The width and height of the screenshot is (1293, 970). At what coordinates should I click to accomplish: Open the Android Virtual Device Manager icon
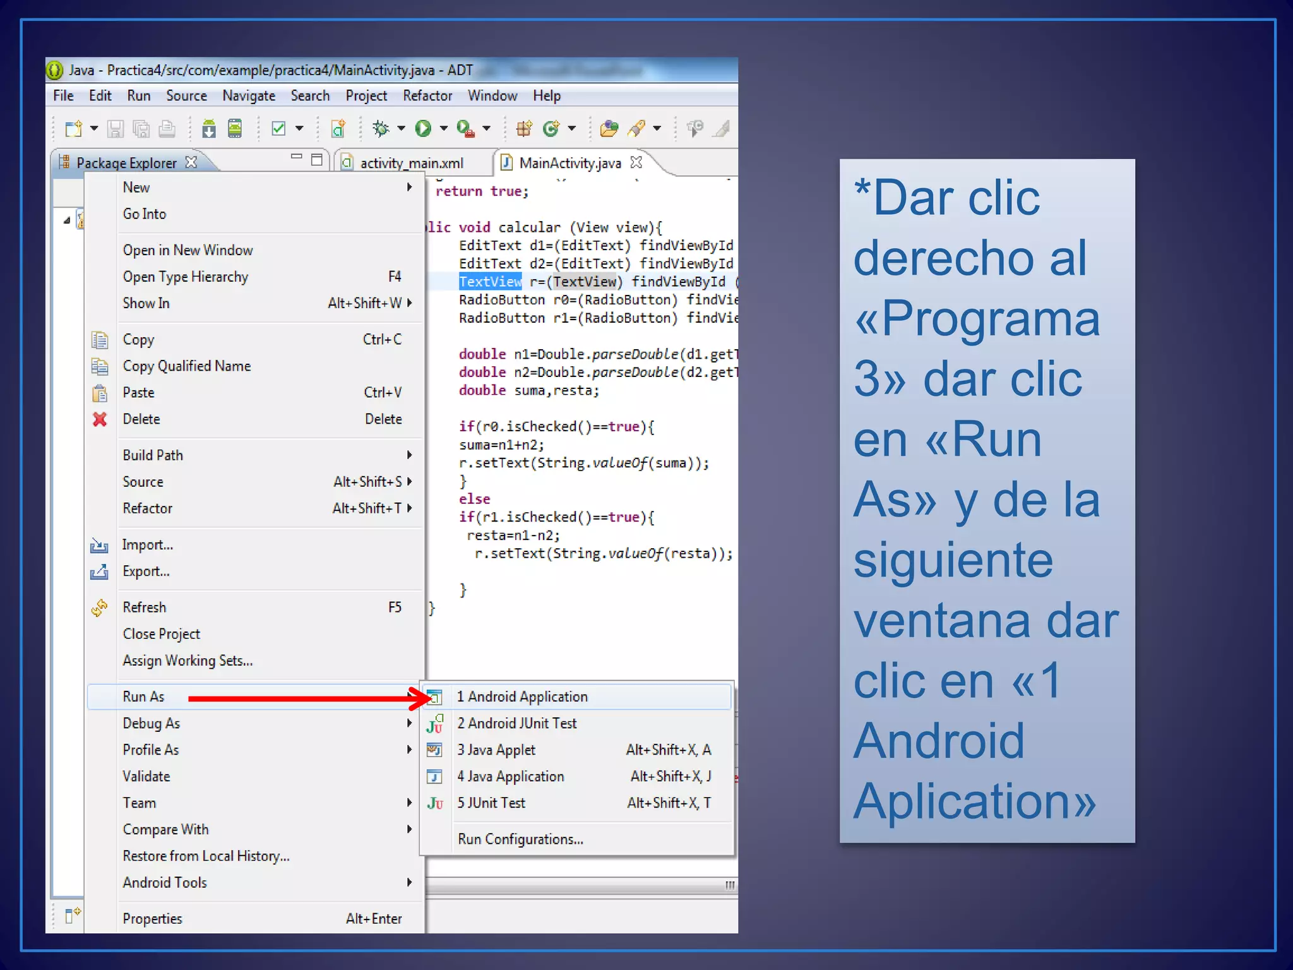click(235, 129)
